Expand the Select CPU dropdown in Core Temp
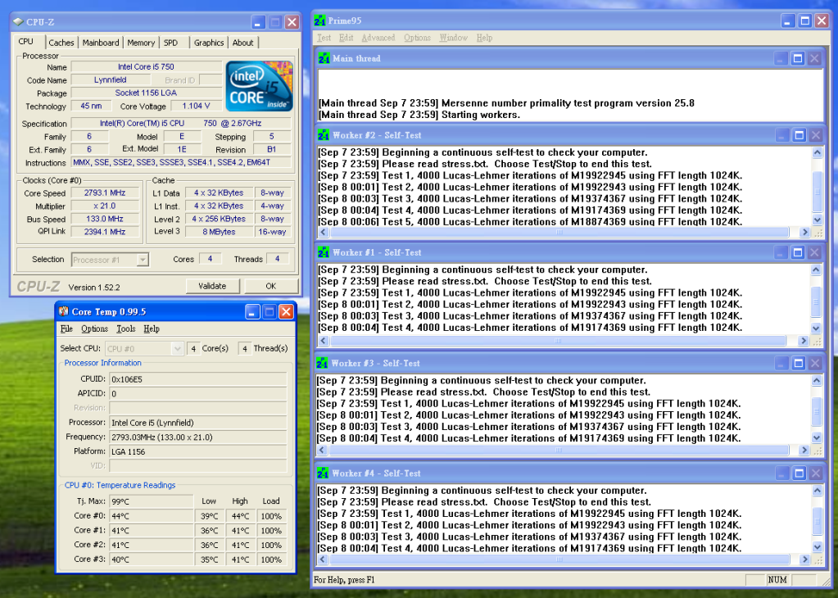Viewport: 838px width, 598px height. [x=178, y=348]
